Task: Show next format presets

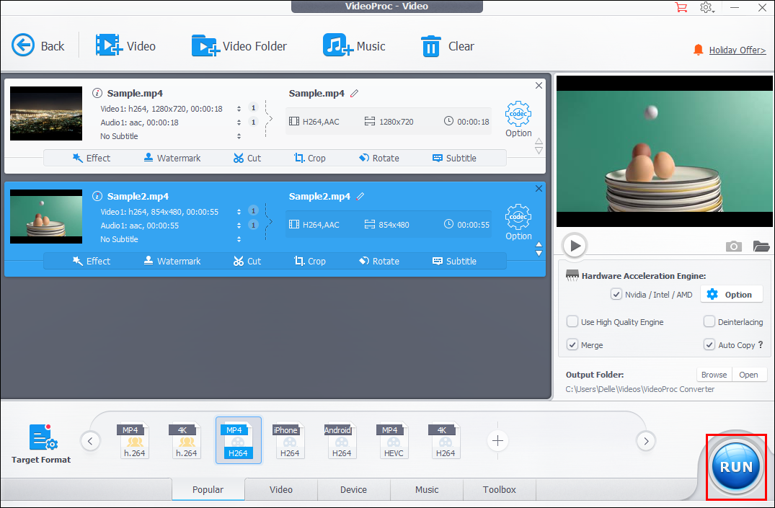Action: [x=645, y=441]
